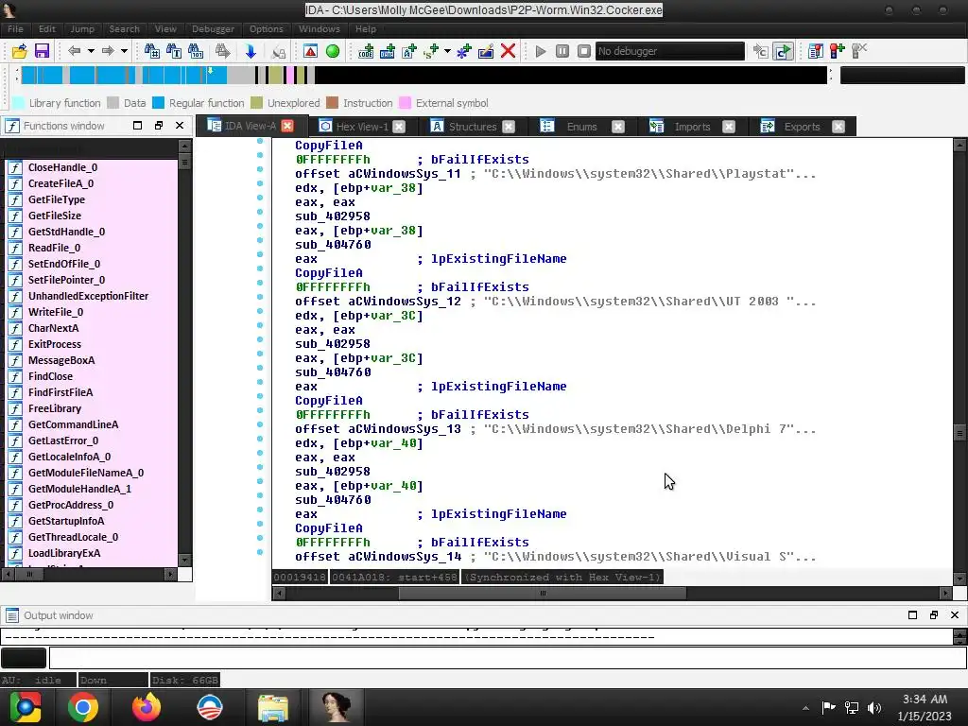Click the blue Regular function legend swatch
The width and height of the screenshot is (968, 726).
pos(159,103)
